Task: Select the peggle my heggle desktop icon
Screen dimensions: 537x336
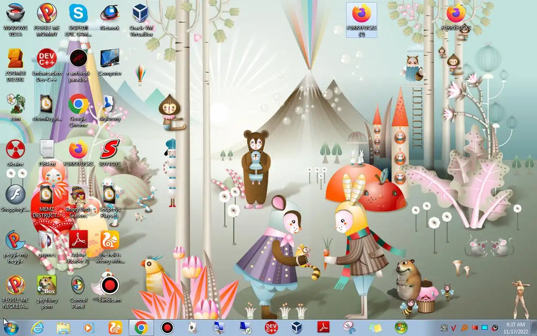Action: [x=16, y=247]
